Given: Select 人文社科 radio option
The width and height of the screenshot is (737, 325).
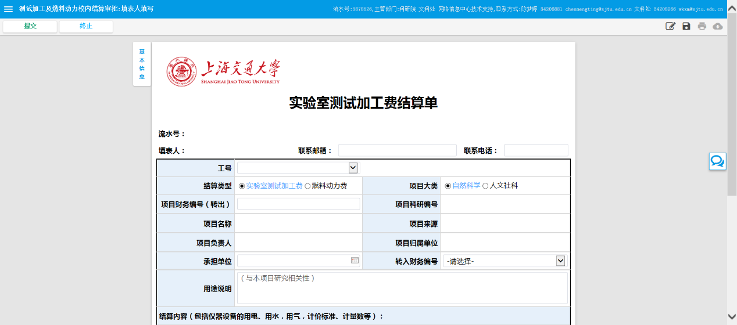Looking at the screenshot, I should [485, 186].
